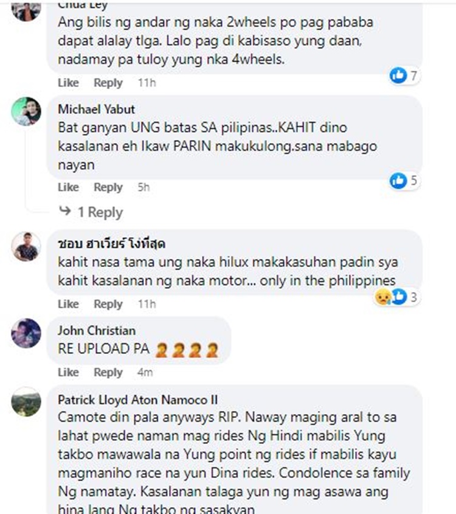The width and height of the screenshot is (456, 514).
Task: Like John Christian's RE UPLOAD PA comment
Action: coord(68,372)
